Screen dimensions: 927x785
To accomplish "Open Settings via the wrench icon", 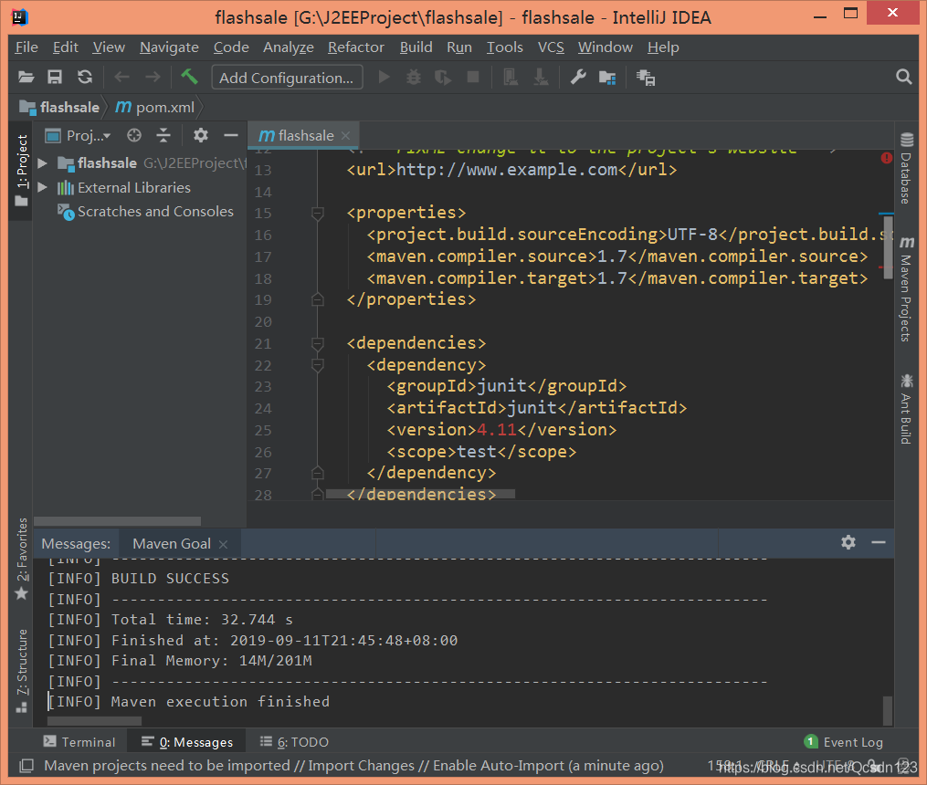I will [x=577, y=78].
